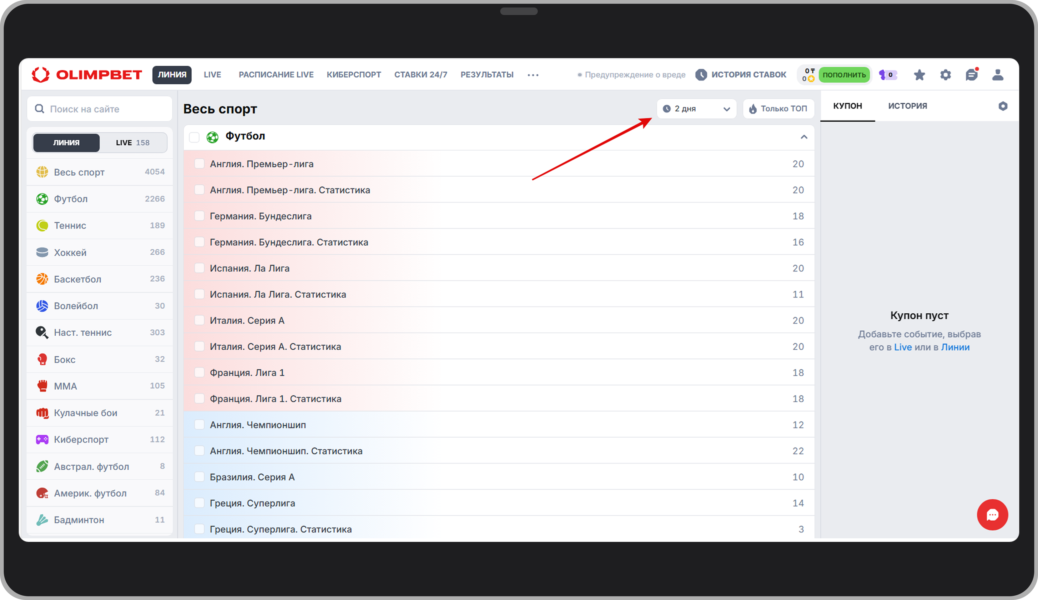Open favorites star icon in header
This screenshot has height=600, width=1038.
pyautogui.click(x=919, y=75)
